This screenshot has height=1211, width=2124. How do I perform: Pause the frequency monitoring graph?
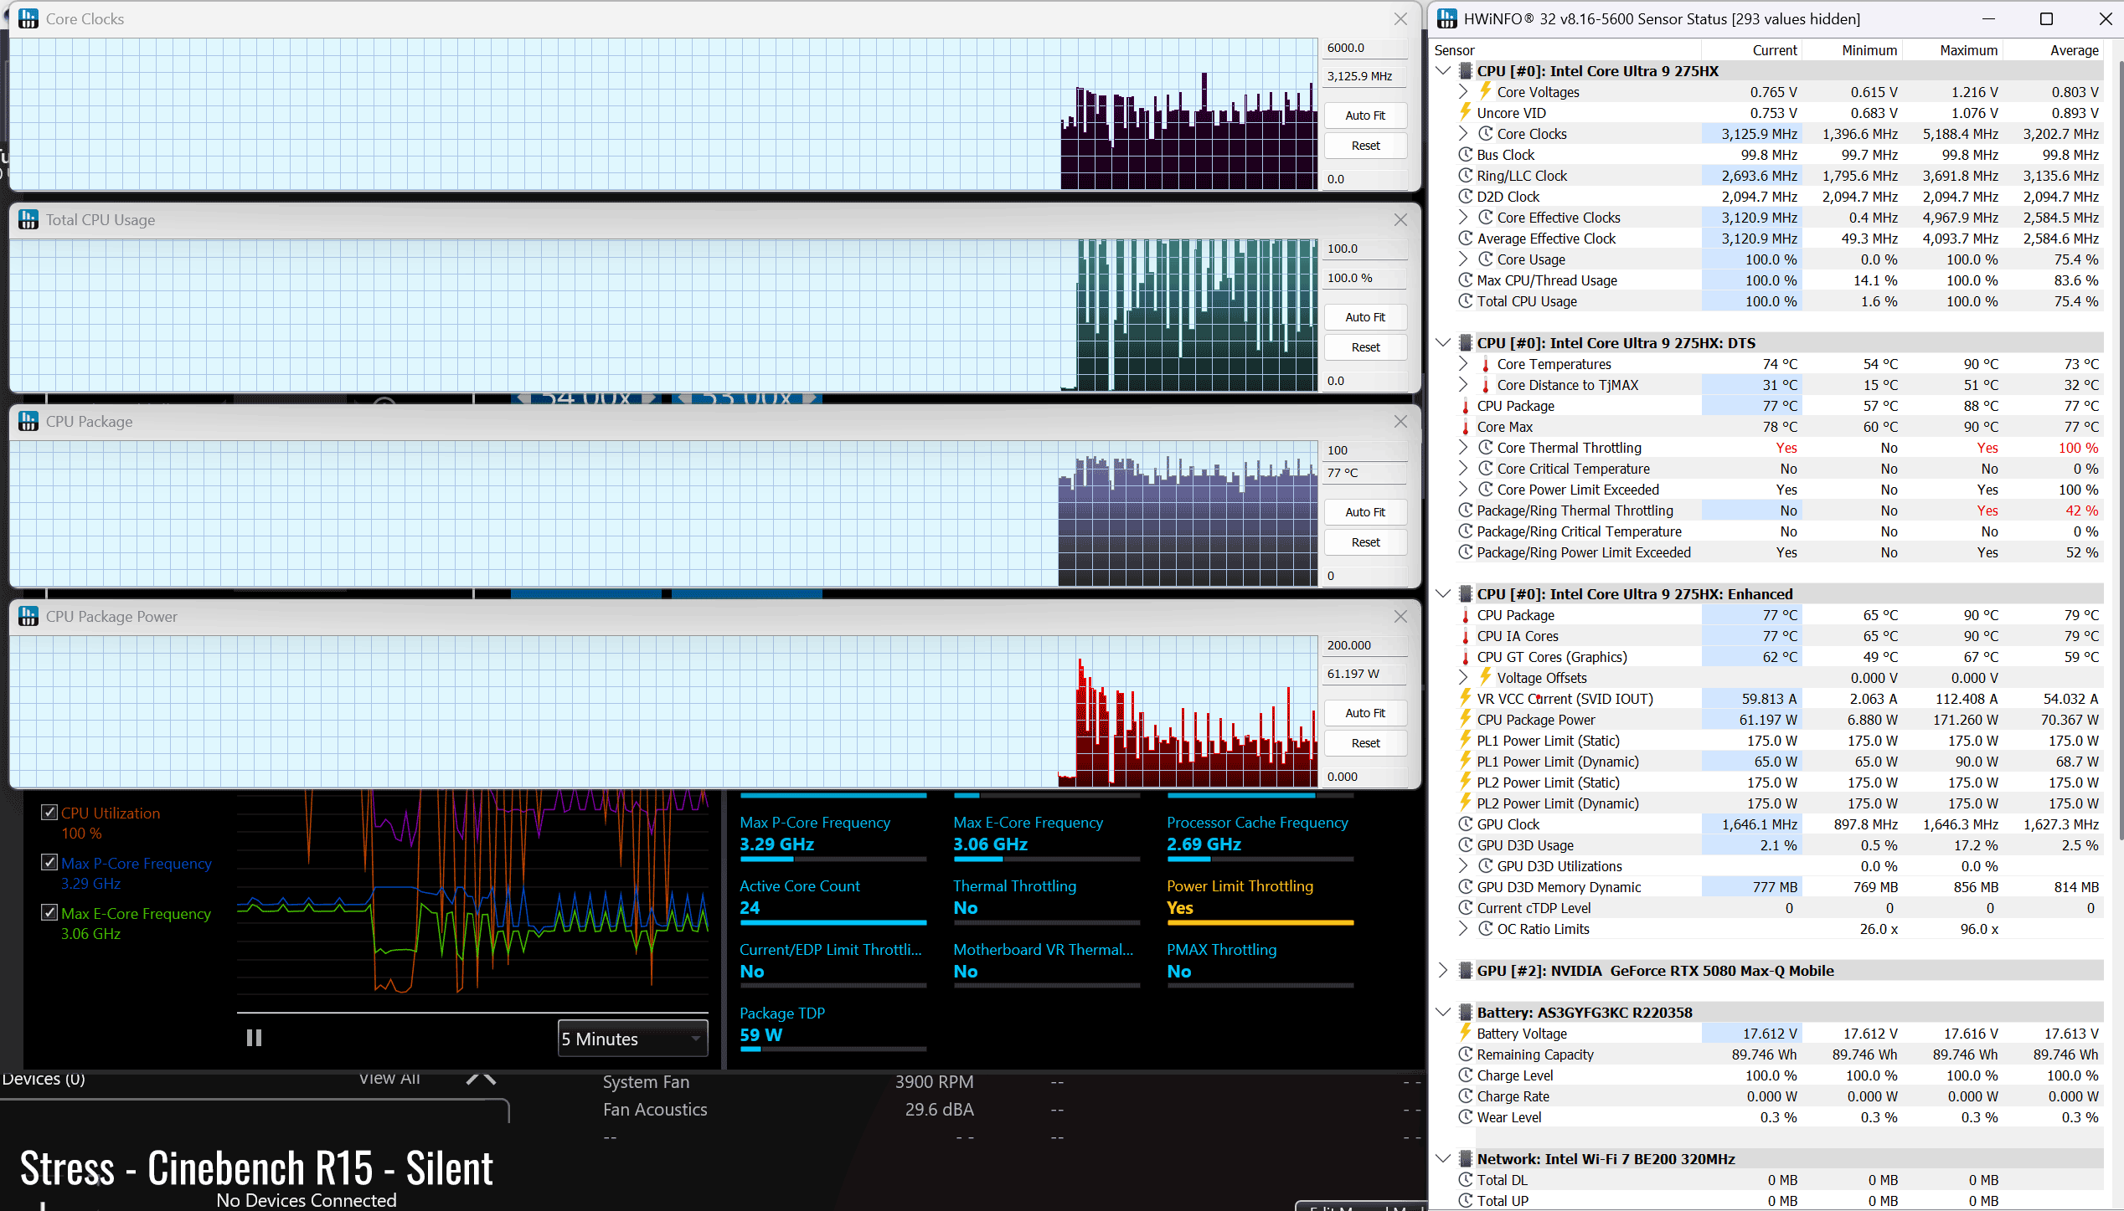pos(254,1039)
